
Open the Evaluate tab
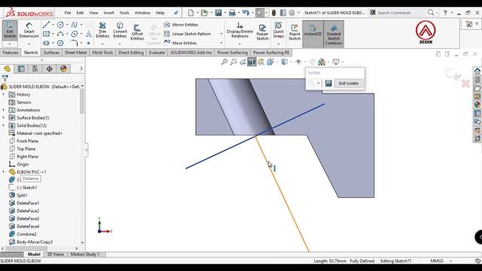tap(157, 53)
